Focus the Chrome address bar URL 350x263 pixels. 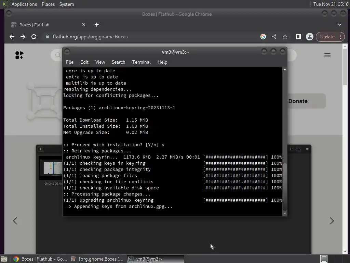pyautogui.click(x=90, y=37)
